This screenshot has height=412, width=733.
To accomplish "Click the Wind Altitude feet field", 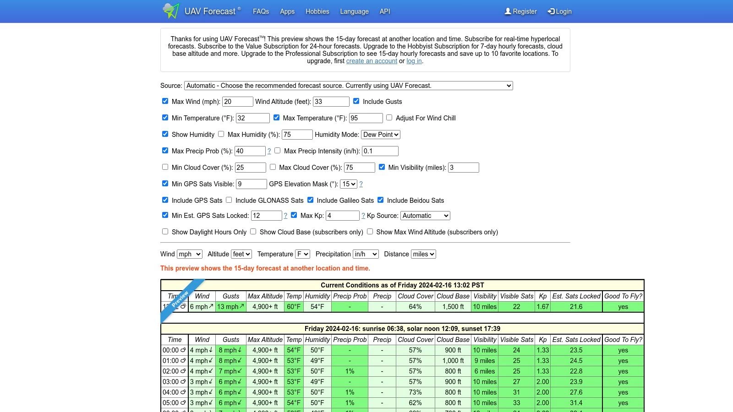I will pyautogui.click(x=331, y=102).
